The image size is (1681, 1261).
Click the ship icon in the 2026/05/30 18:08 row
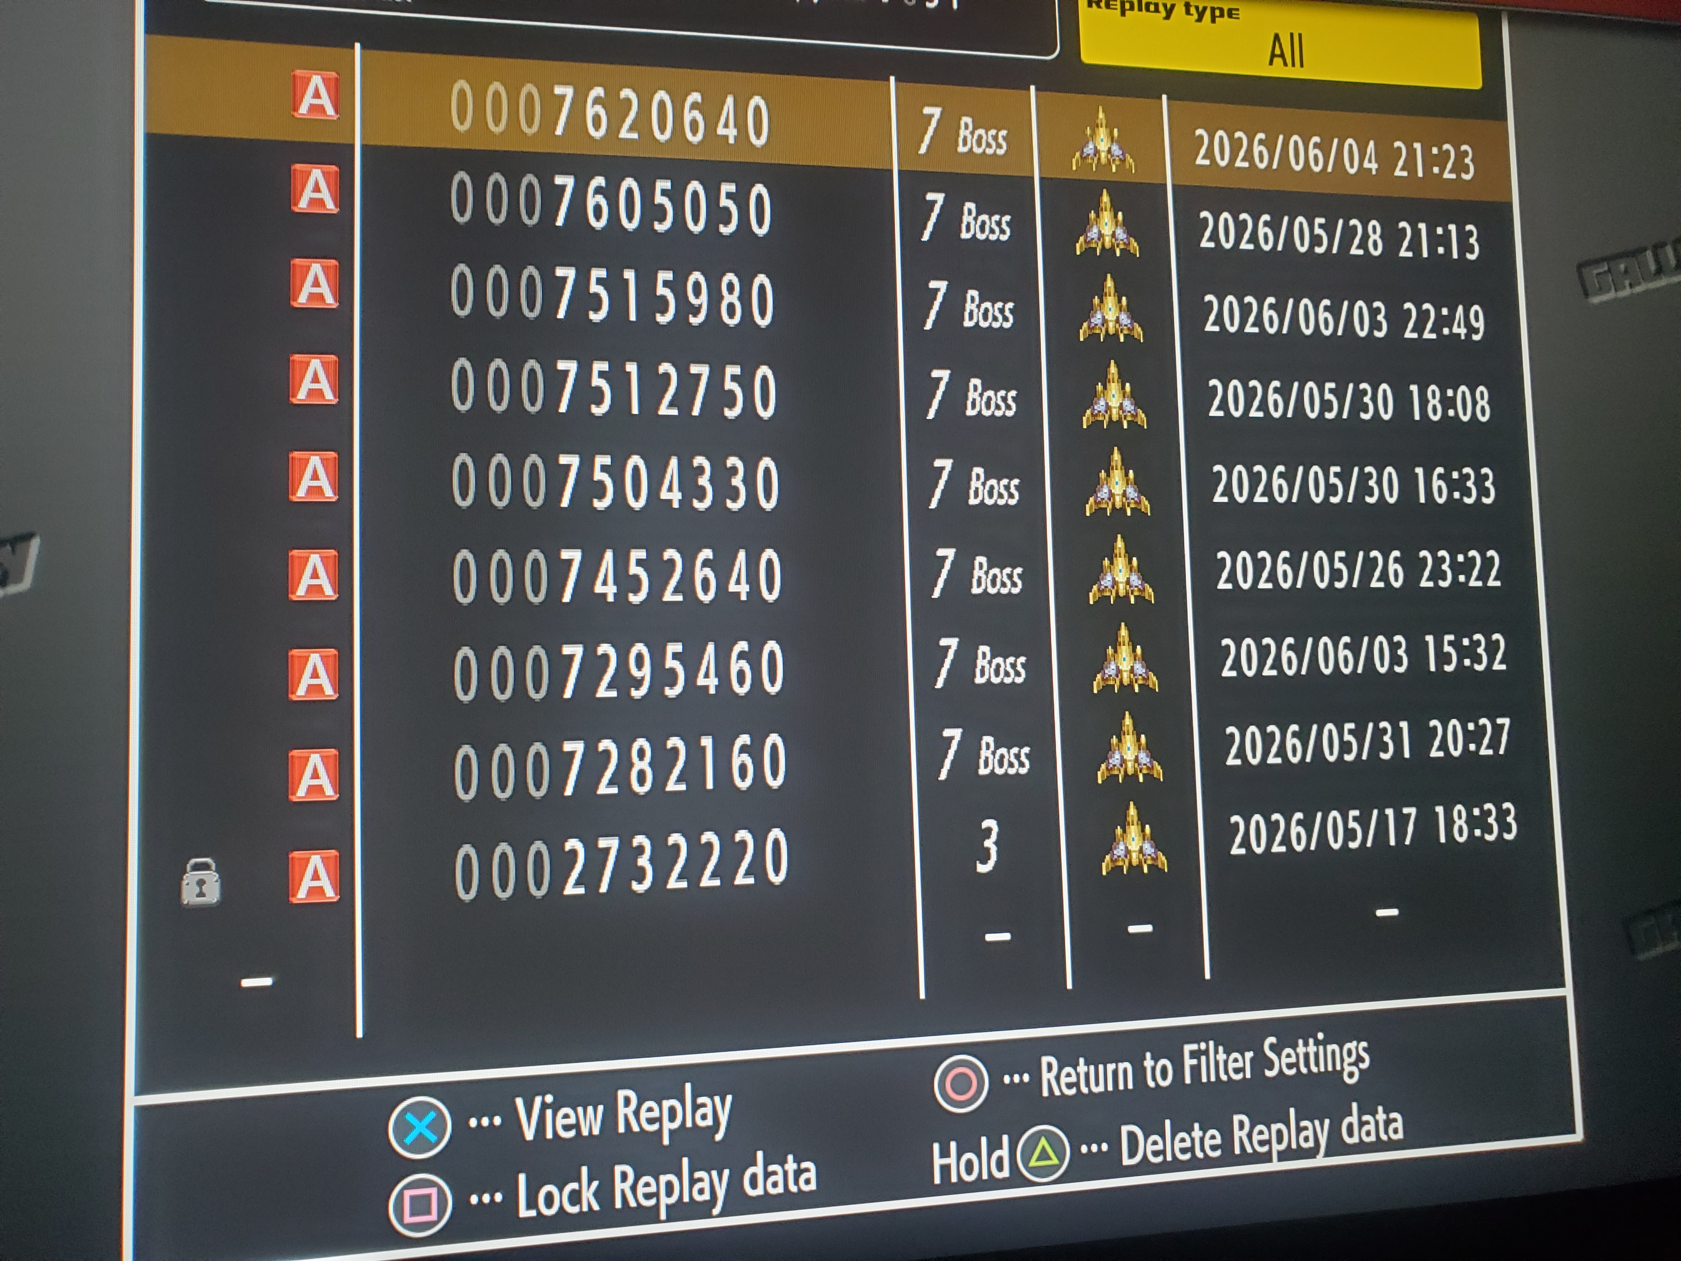(x=1114, y=395)
